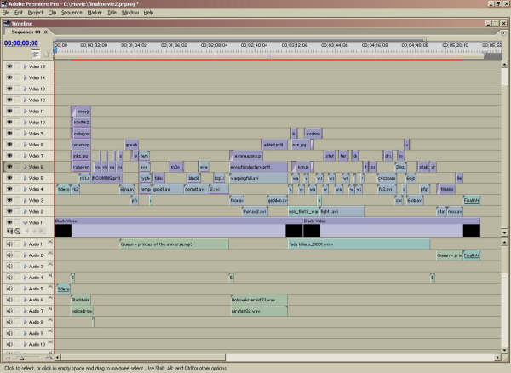Open the Timeline panel flyout menu button
Image resolution: width=511 pixels, height=373 pixels.
pyautogui.click(x=503, y=33)
